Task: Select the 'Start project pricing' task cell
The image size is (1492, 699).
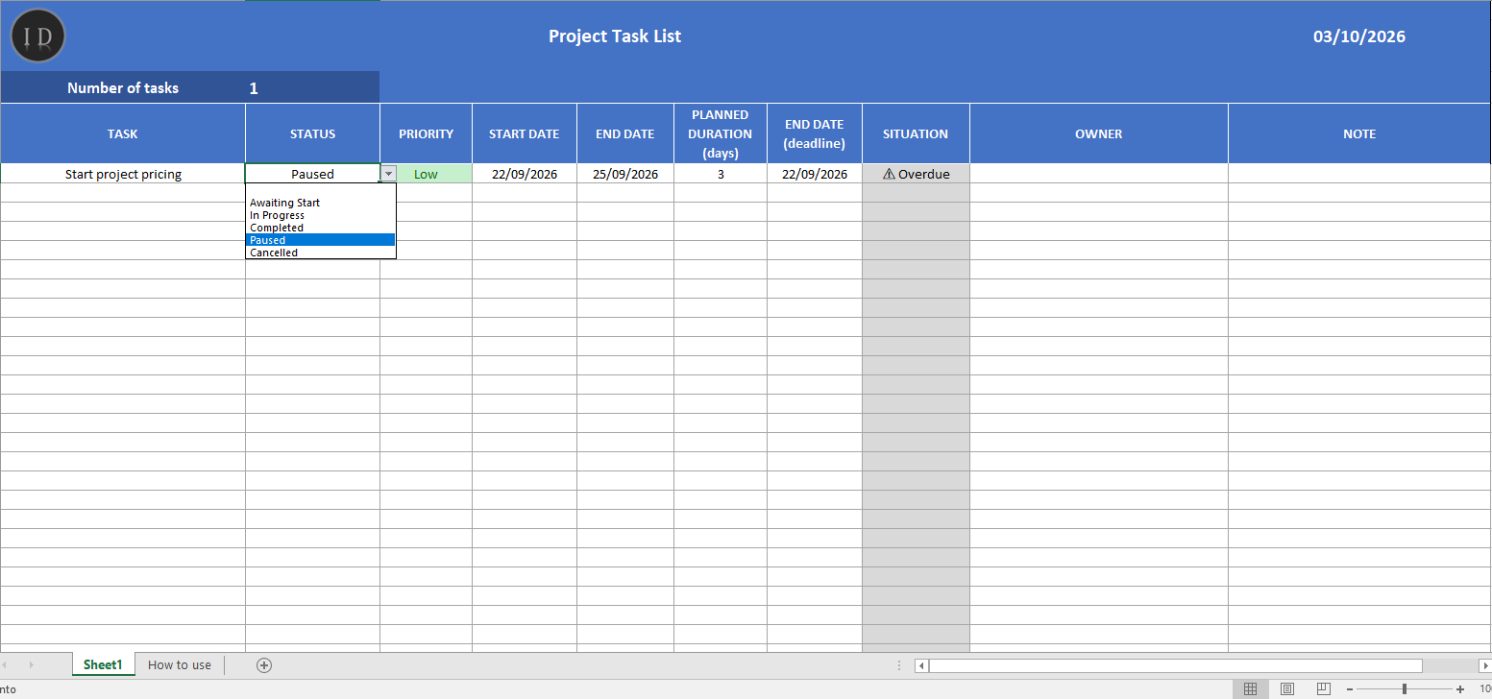Action: coord(123,174)
